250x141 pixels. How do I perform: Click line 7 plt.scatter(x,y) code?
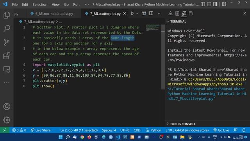pyautogui.click(x=50, y=81)
